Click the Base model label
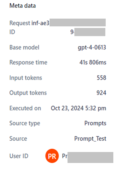The width and height of the screenshot is (121, 169). (24, 47)
